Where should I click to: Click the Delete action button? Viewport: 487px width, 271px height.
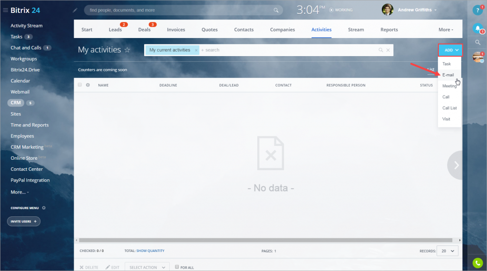[89, 267]
